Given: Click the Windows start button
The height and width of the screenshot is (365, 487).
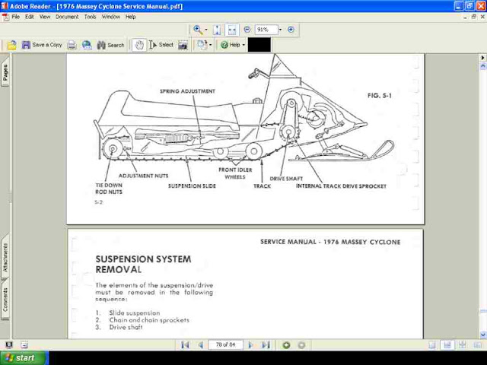Looking at the screenshot, I should click(24, 358).
